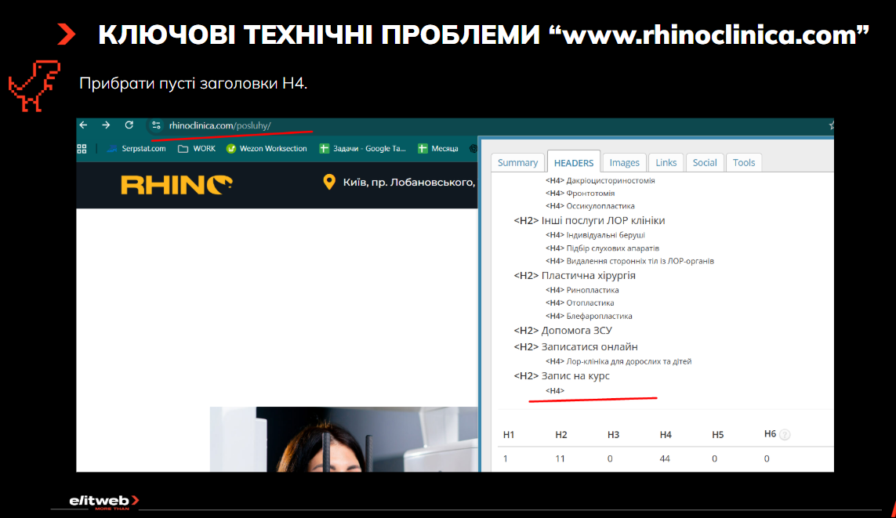The image size is (896, 518).
Task: Click the RHINO logo
Action: tap(176, 185)
